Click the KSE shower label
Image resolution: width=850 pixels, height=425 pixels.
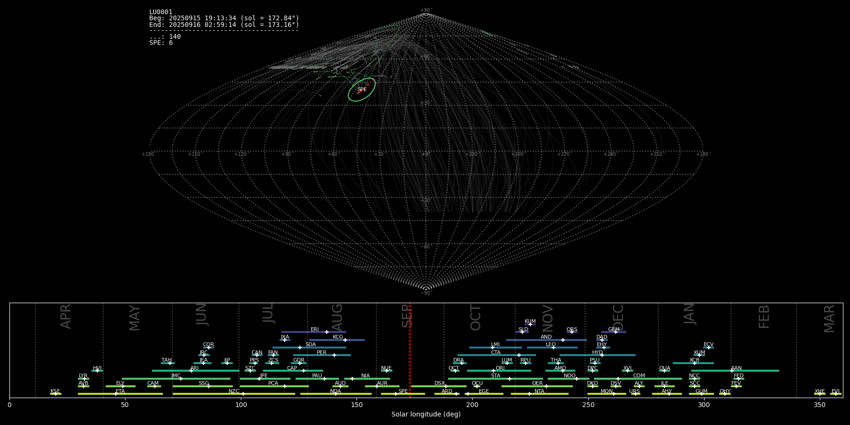(x=55, y=391)
